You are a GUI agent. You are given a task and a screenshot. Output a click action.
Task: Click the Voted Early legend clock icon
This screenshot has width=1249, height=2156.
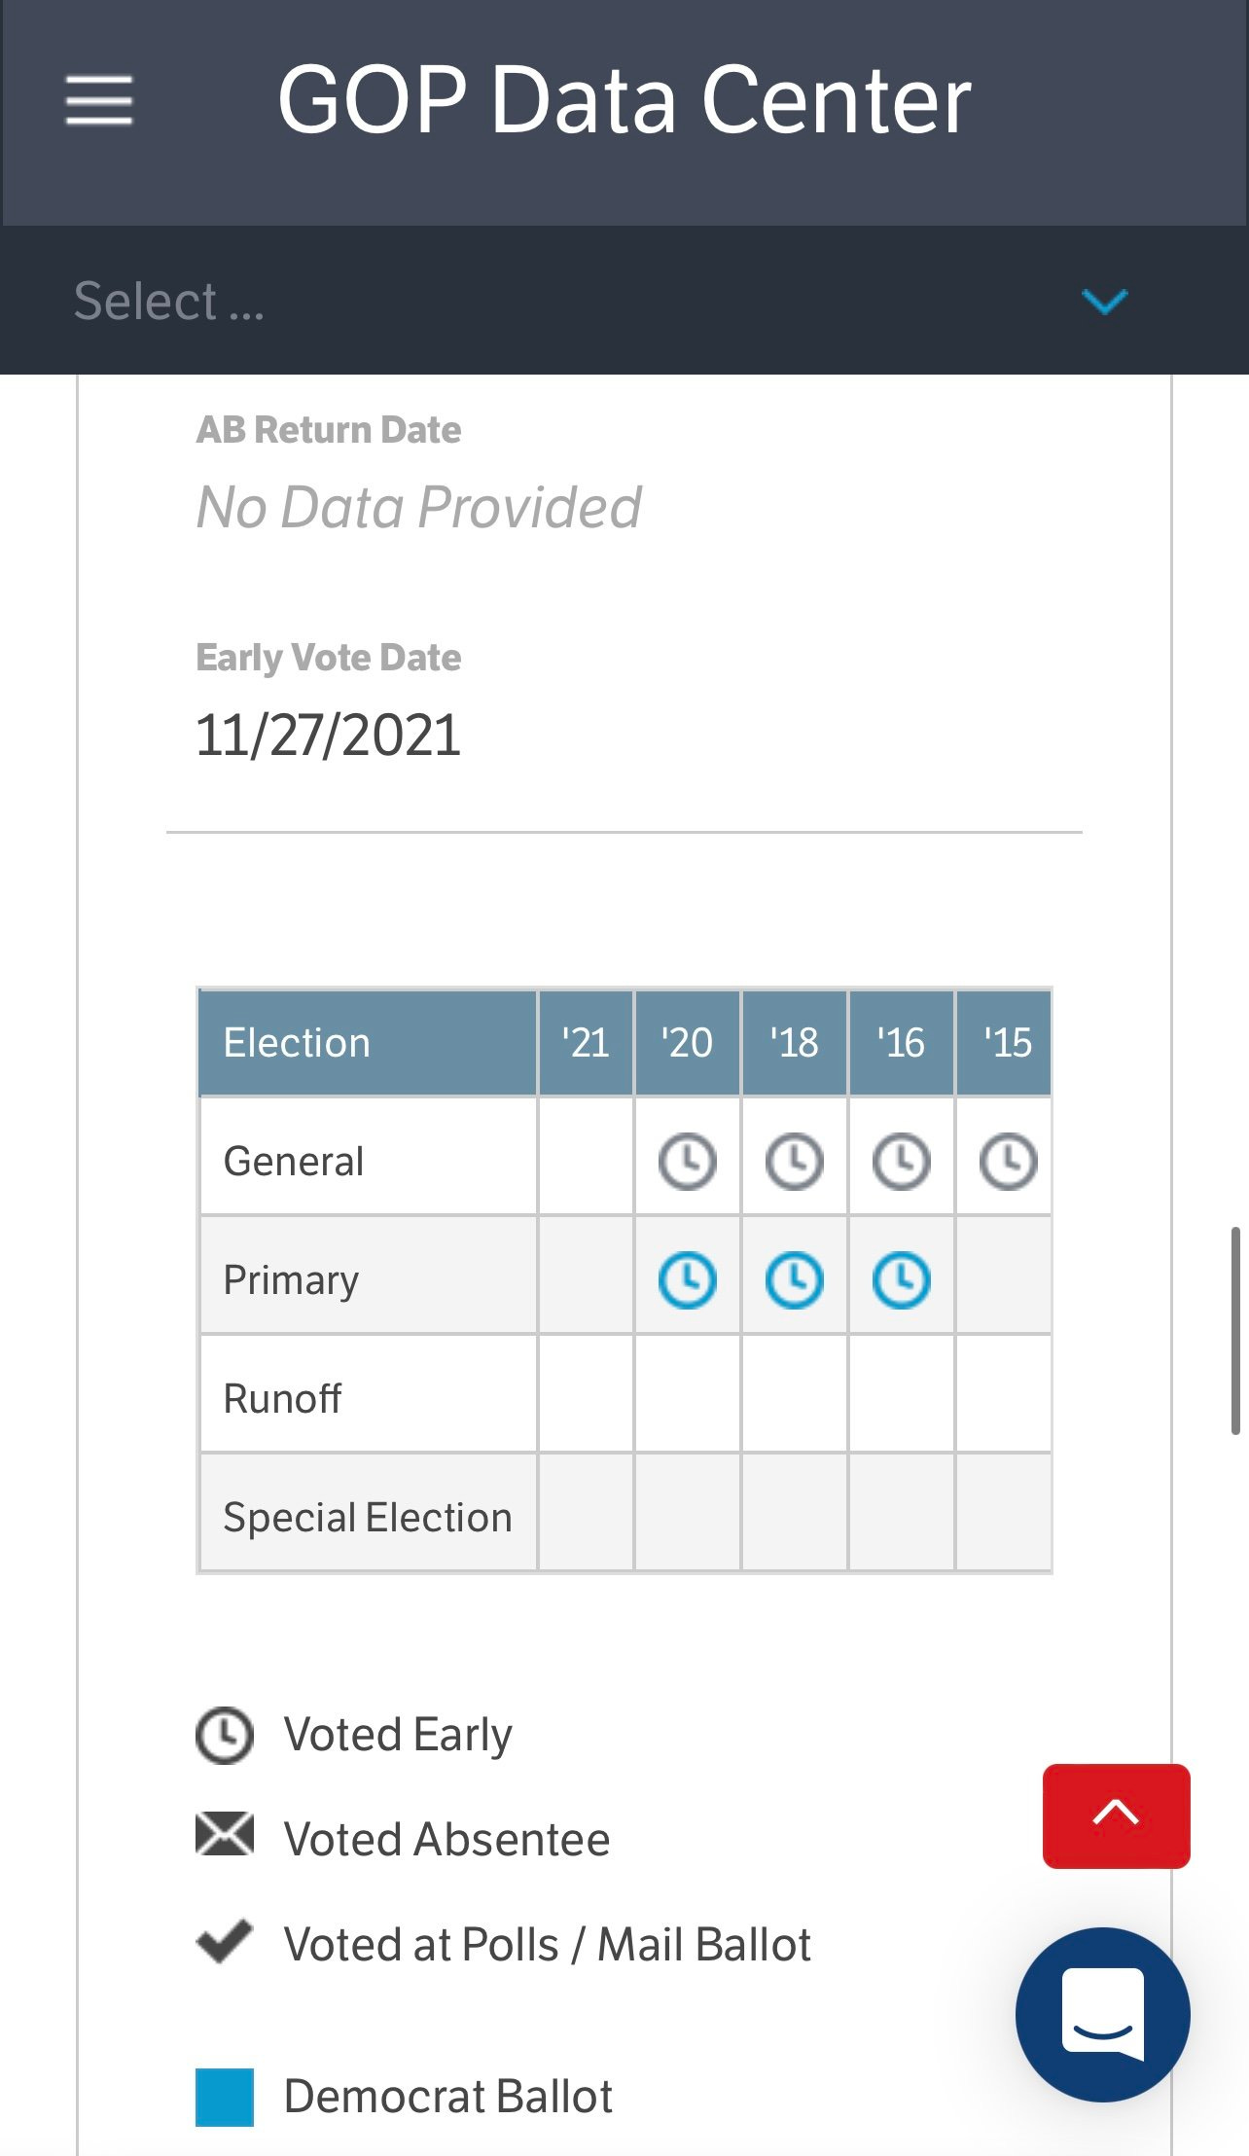[x=225, y=1735]
